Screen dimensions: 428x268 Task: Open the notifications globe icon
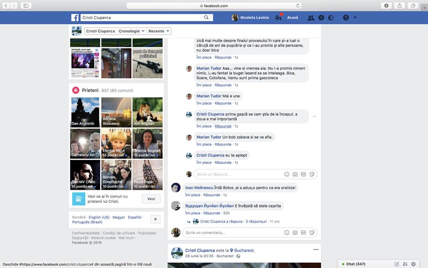pyautogui.click(x=331, y=18)
